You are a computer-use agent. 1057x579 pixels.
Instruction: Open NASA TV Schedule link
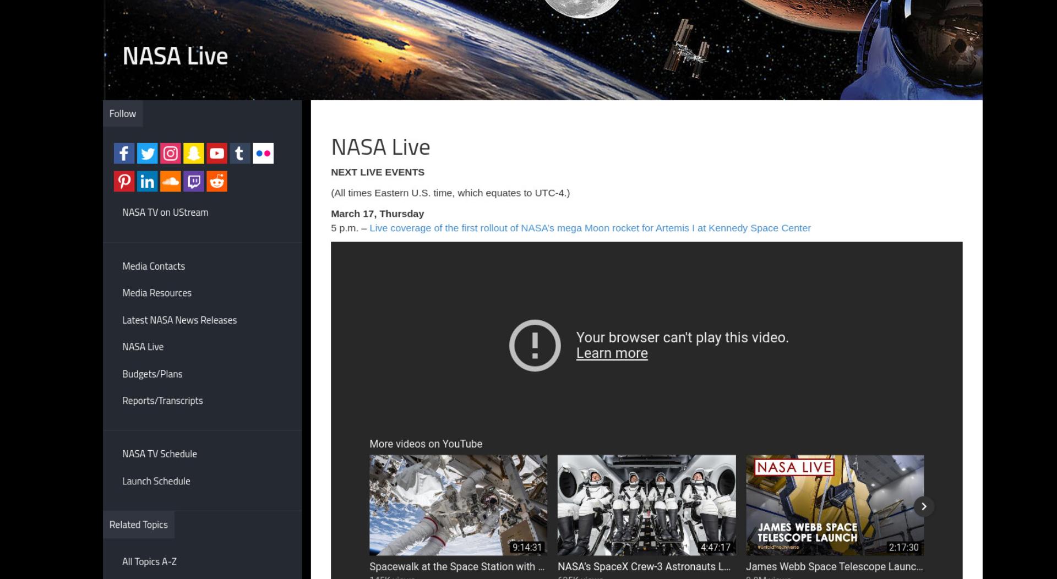pyautogui.click(x=160, y=454)
